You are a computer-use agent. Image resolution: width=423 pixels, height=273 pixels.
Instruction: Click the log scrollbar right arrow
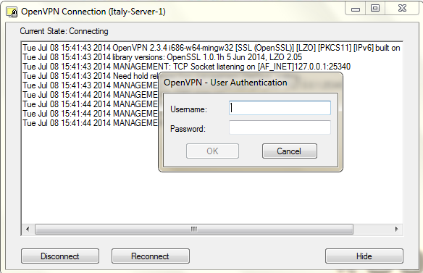(396, 229)
